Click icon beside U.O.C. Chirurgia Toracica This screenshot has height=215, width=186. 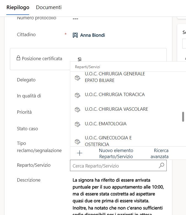[77, 95]
